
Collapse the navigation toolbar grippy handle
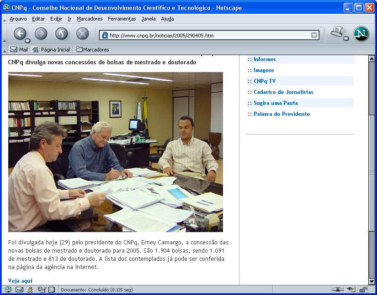click(x=5, y=34)
